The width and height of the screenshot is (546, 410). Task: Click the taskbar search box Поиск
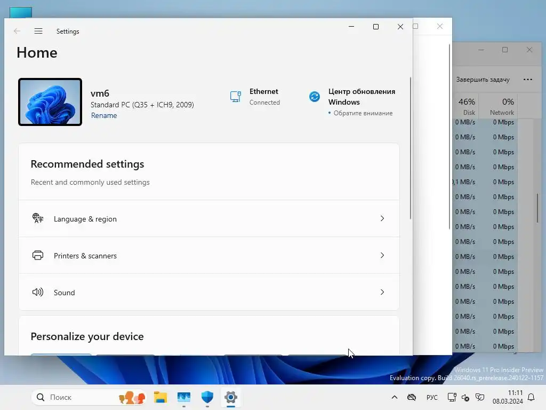point(89,397)
